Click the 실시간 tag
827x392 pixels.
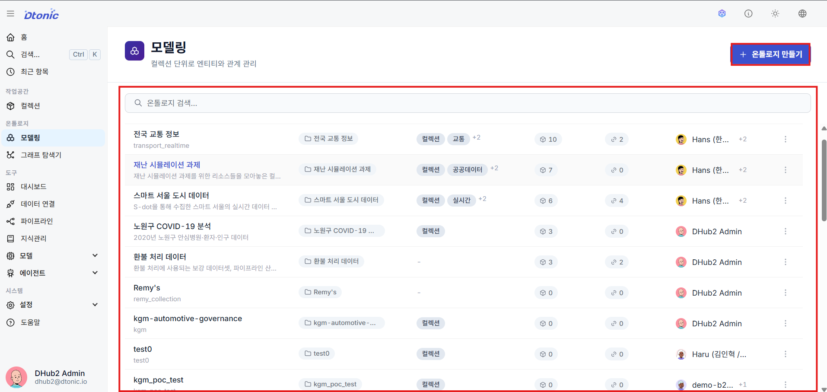point(461,201)
